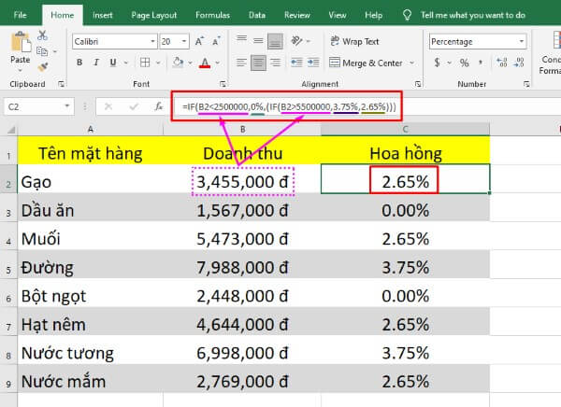Open Merge & Center dropdown arrow
This screenshot has height=407, width=561.
(412, 63)
